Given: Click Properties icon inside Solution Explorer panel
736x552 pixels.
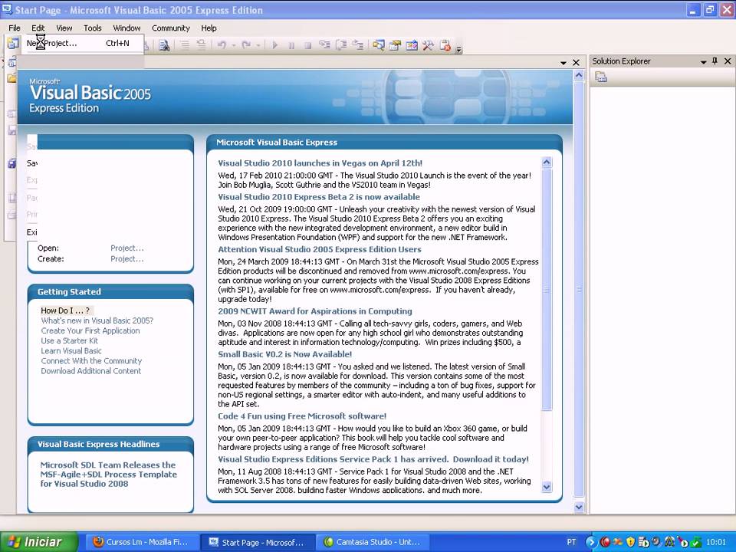Looking at the screenshot, I should 601,77.
